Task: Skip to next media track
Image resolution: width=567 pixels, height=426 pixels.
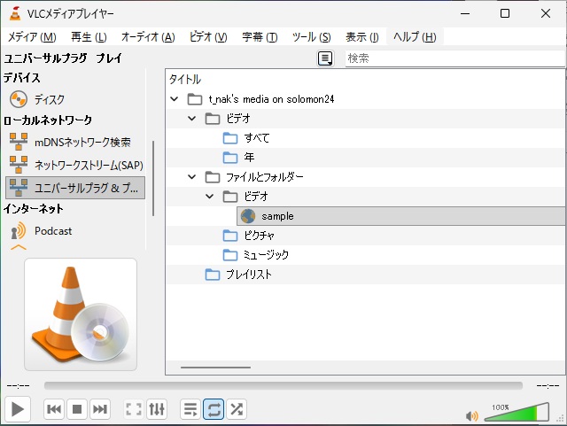Action: click(100, 409)
